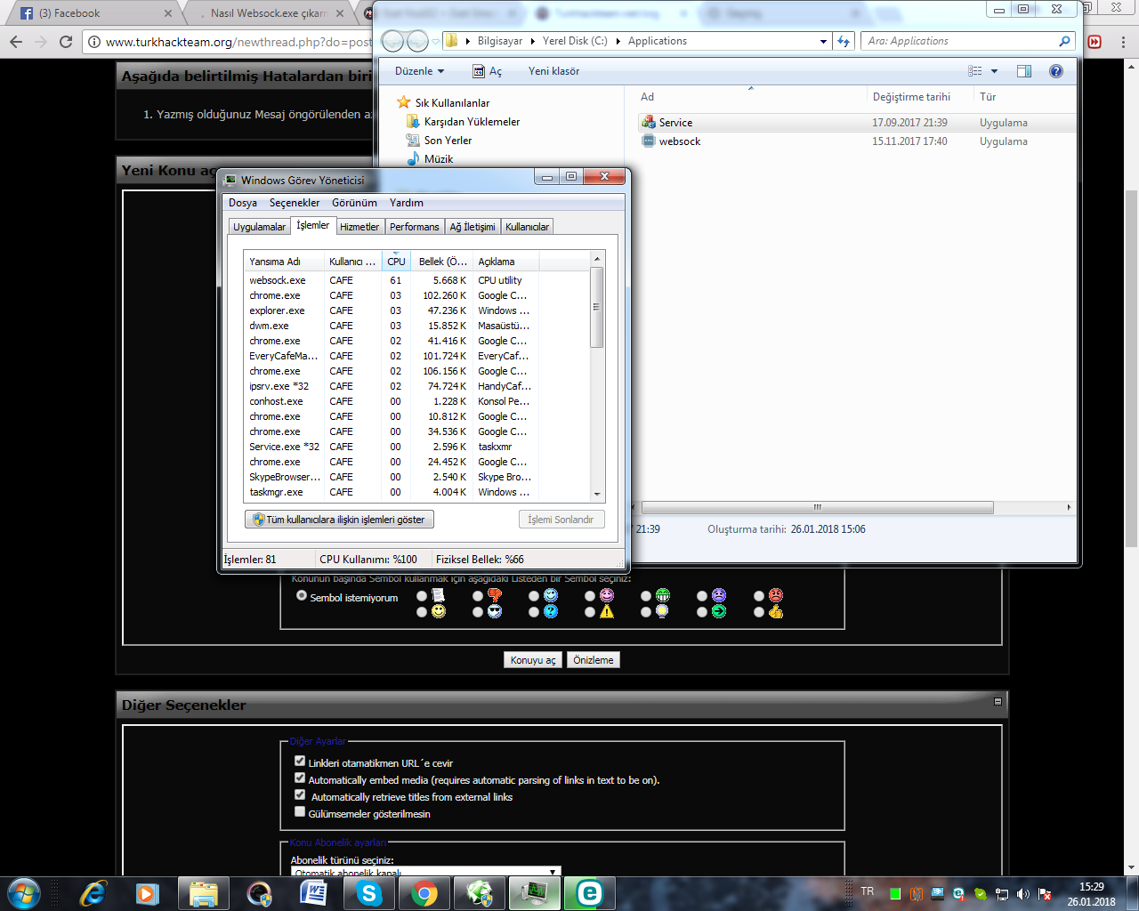Select the thumbs-up symbol radio button
Screen dimensions: 1139x911
click(x=759, y=612)
